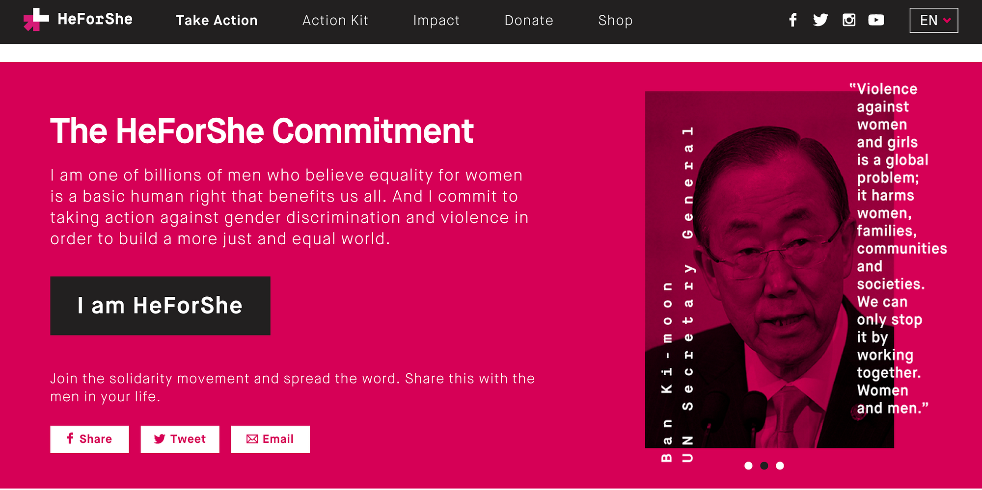The image size is (982, 490).
Task: Visit the Shop menu item
Action: (615, 20)
